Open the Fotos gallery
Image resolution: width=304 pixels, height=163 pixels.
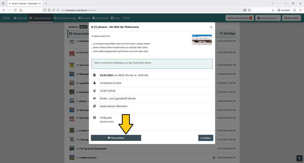[x=115, y=18]
